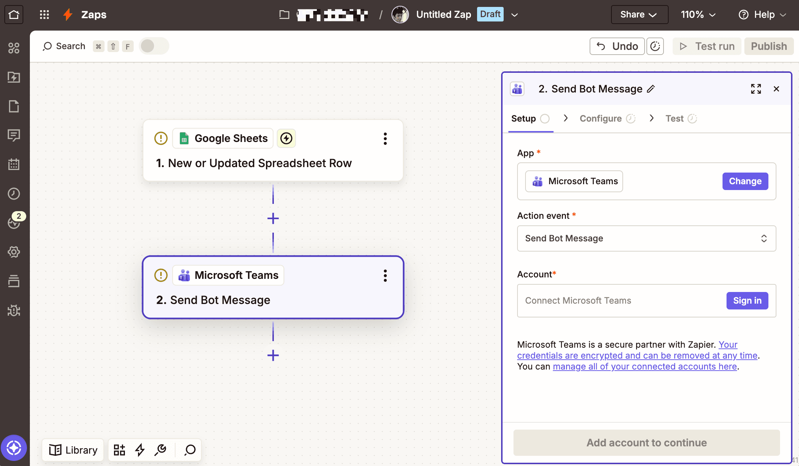The height and width of the screenshot is (466, 799).
Task: Click Add account to continue button
Action: click(646, 443)
